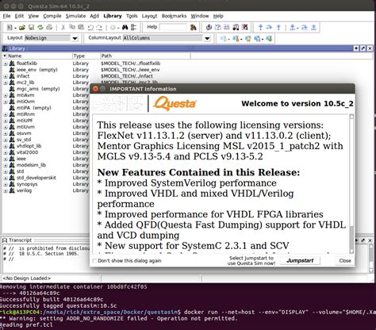
Task: Click the green Reload icon
Action: tap(40, 27)
